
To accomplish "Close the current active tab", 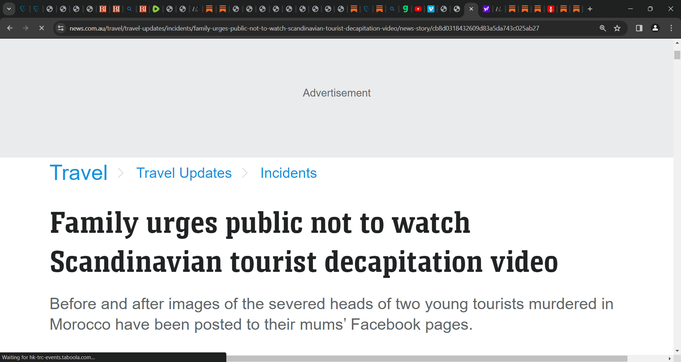I will tap(471, 9).
